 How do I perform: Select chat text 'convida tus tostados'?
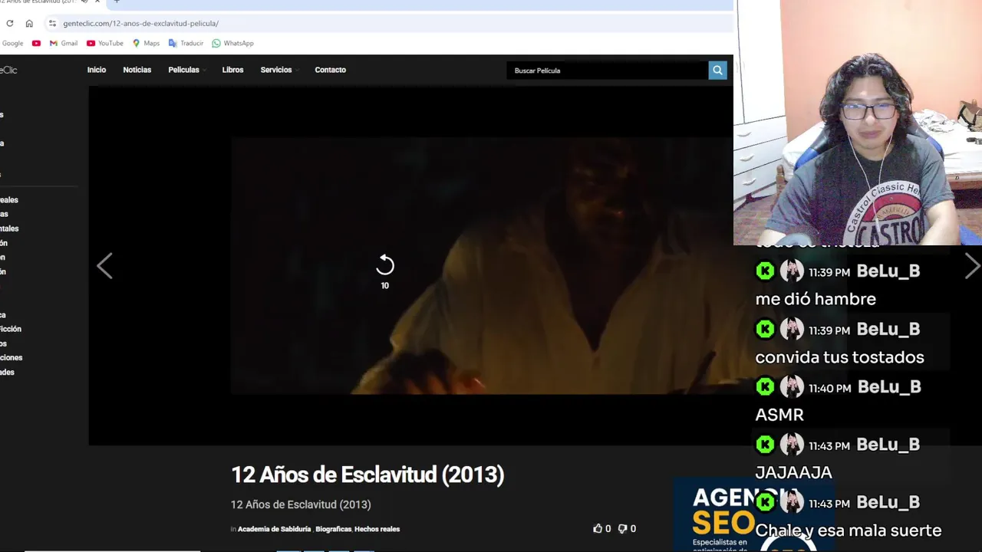click(839, 357)
